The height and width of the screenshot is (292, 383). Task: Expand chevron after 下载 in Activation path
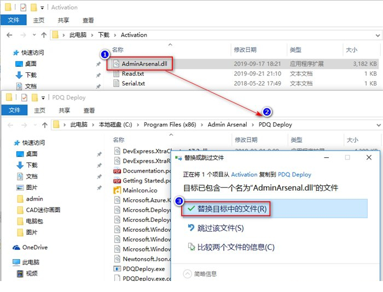click(x=115, y=35)
